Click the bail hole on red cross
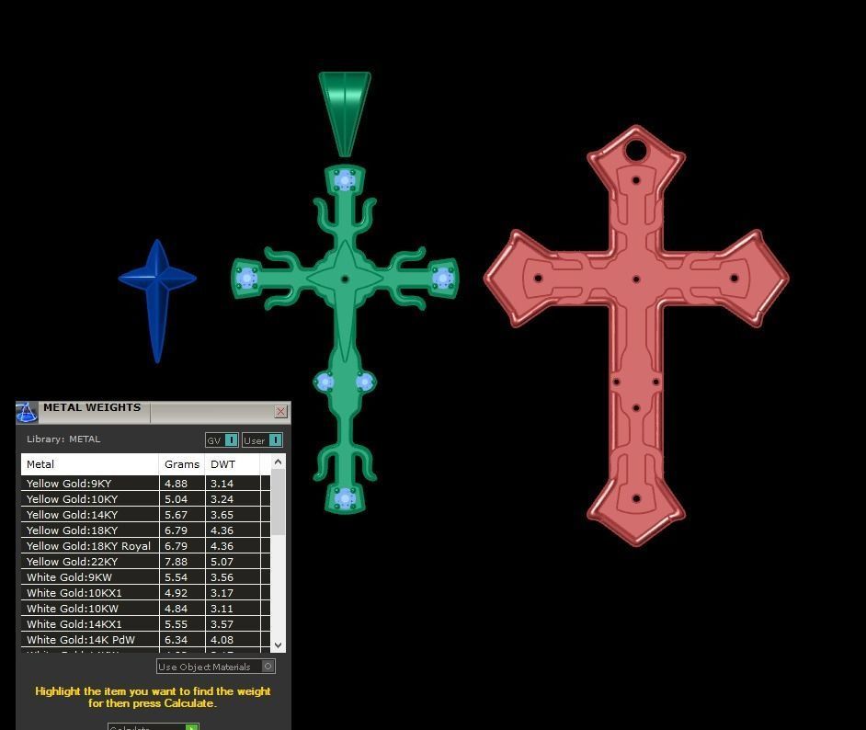866x730 pixels. [x=636, y=150]
